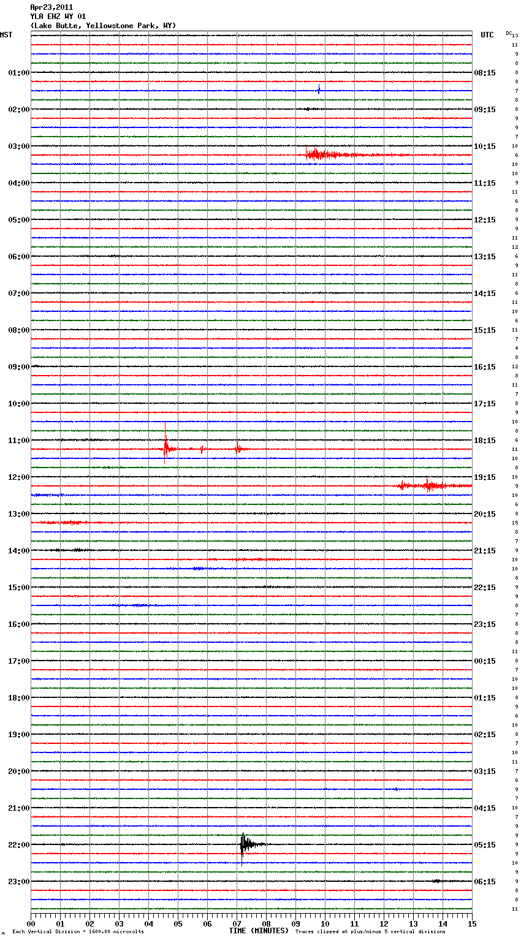This screenshot has height=940, width=521.
Task: Select the 03:00 MST time label
Action: (18, 146)
